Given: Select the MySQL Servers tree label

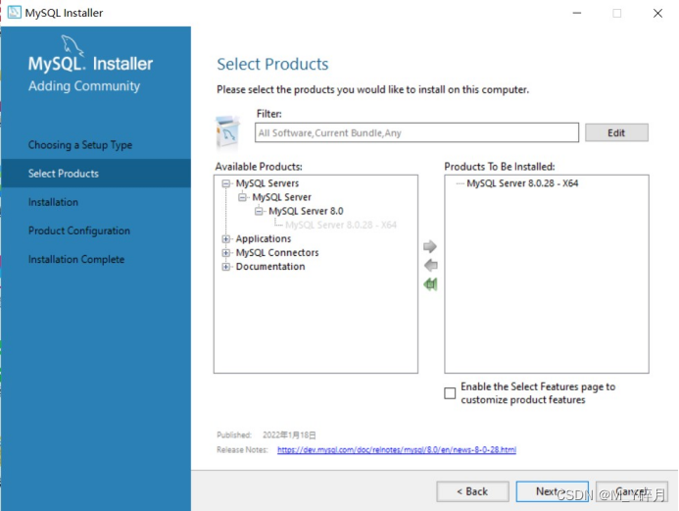Looking at the screenshot, I should click(x=267, y=183).
